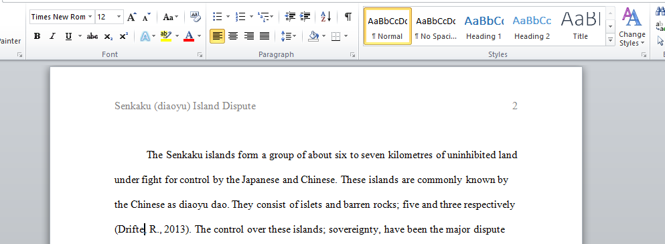Click the Shading paint bucket icon
665x244 pixels.
point(313,36)
